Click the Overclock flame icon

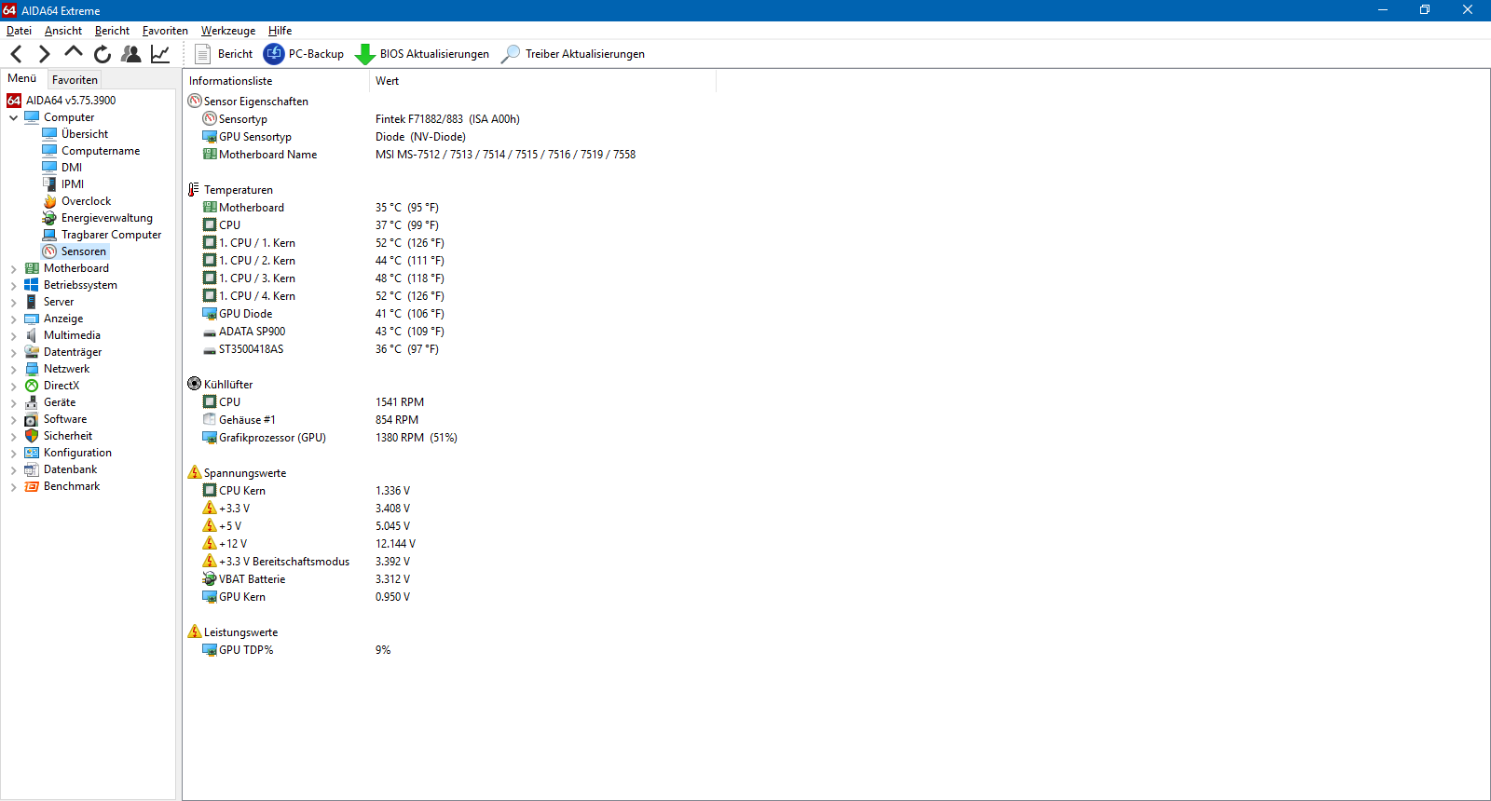point(49,201)
